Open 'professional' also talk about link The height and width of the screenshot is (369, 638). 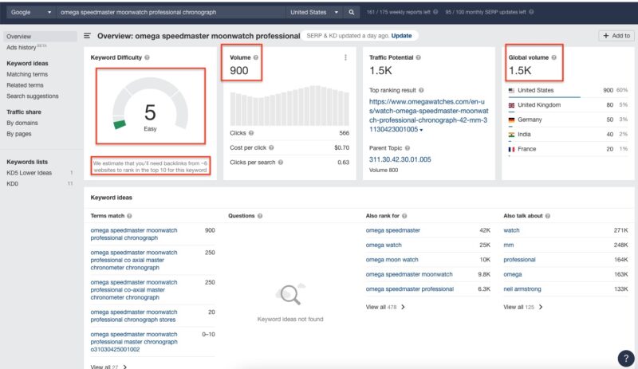[520, 260]
